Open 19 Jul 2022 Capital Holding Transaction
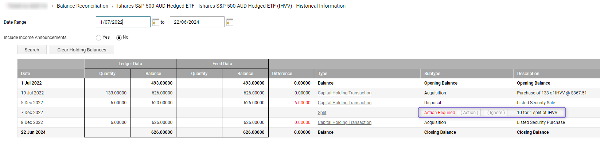The height and width of the screenshot is (152, 600). click(344, 93)
